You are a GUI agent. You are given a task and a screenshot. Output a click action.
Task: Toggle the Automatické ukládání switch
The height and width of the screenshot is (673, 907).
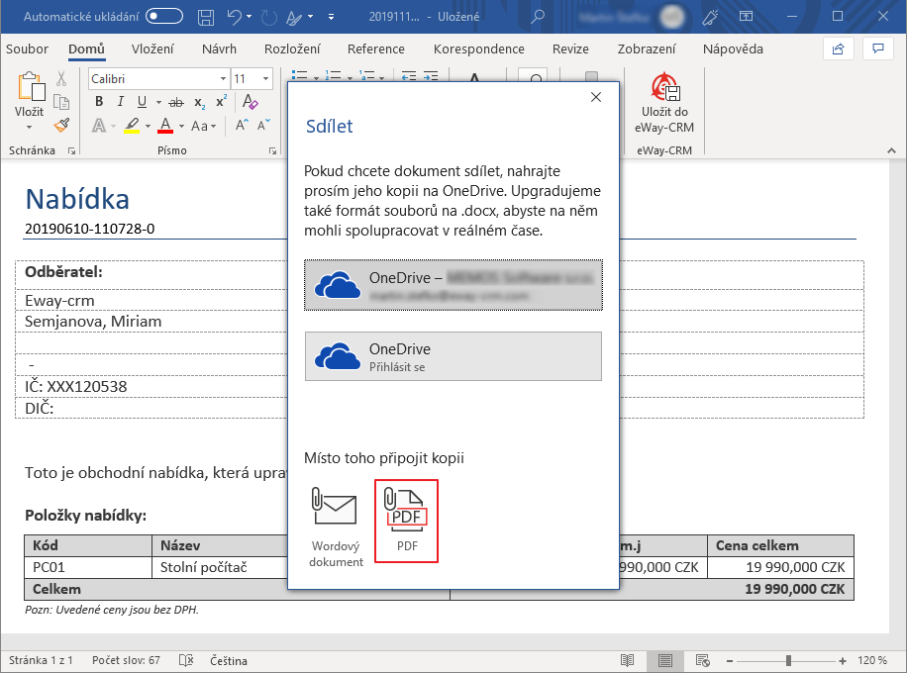[164, 16]
